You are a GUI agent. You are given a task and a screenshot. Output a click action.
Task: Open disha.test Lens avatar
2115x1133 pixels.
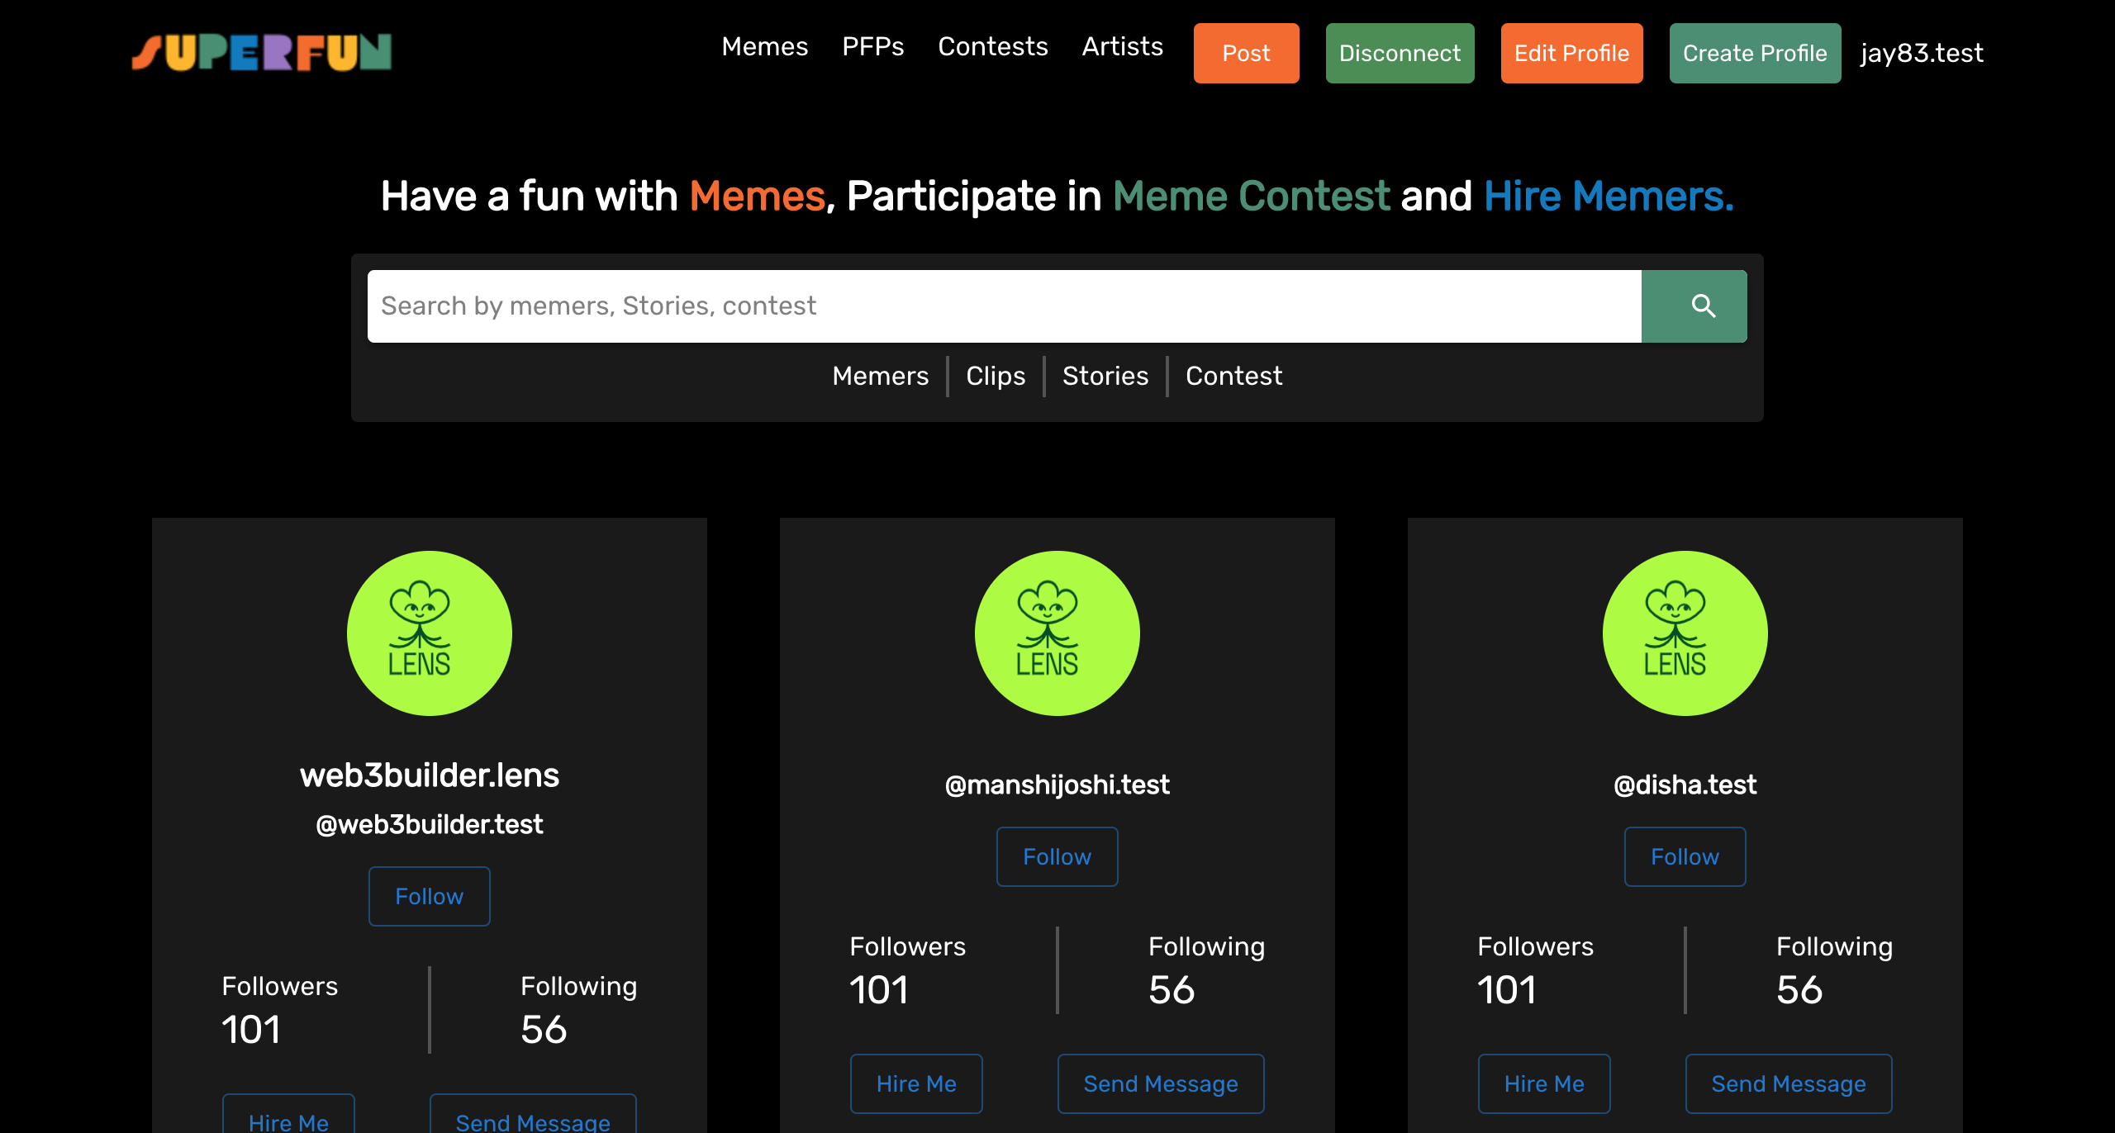tap(1685, 633)
